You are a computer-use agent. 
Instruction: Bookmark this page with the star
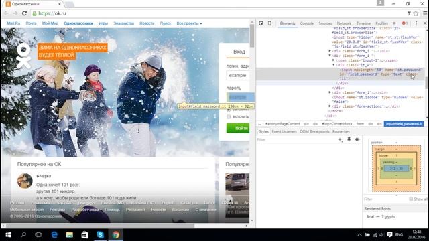[416, 13]
